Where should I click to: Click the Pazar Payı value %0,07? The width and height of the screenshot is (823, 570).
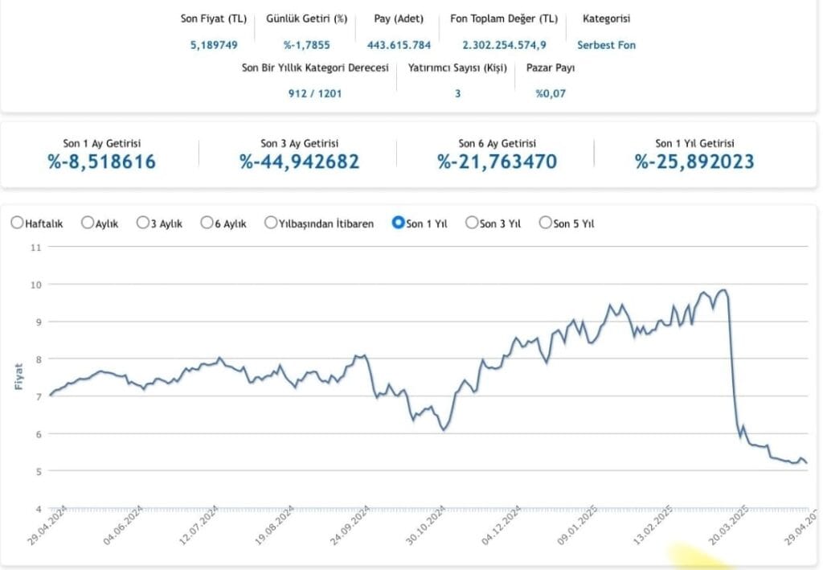[551, 93]
